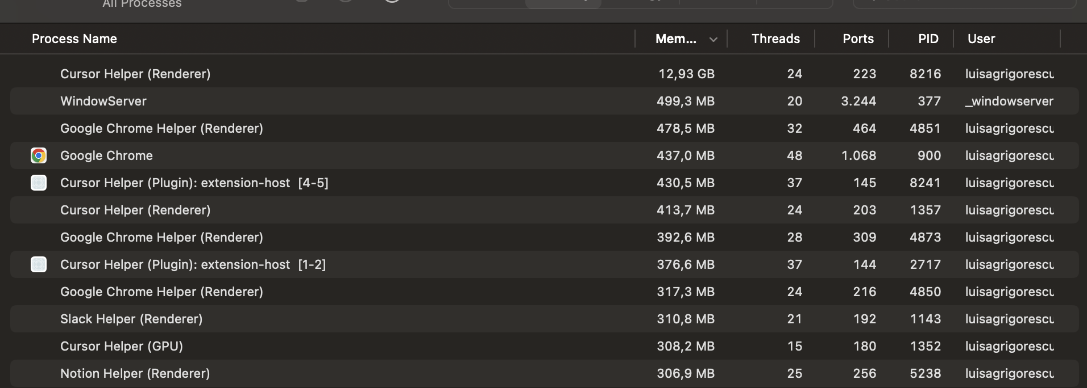Select the WindowServer process row
Image resolution: width=1087 pixels, height=388 pixels.
tap(103, 101)
